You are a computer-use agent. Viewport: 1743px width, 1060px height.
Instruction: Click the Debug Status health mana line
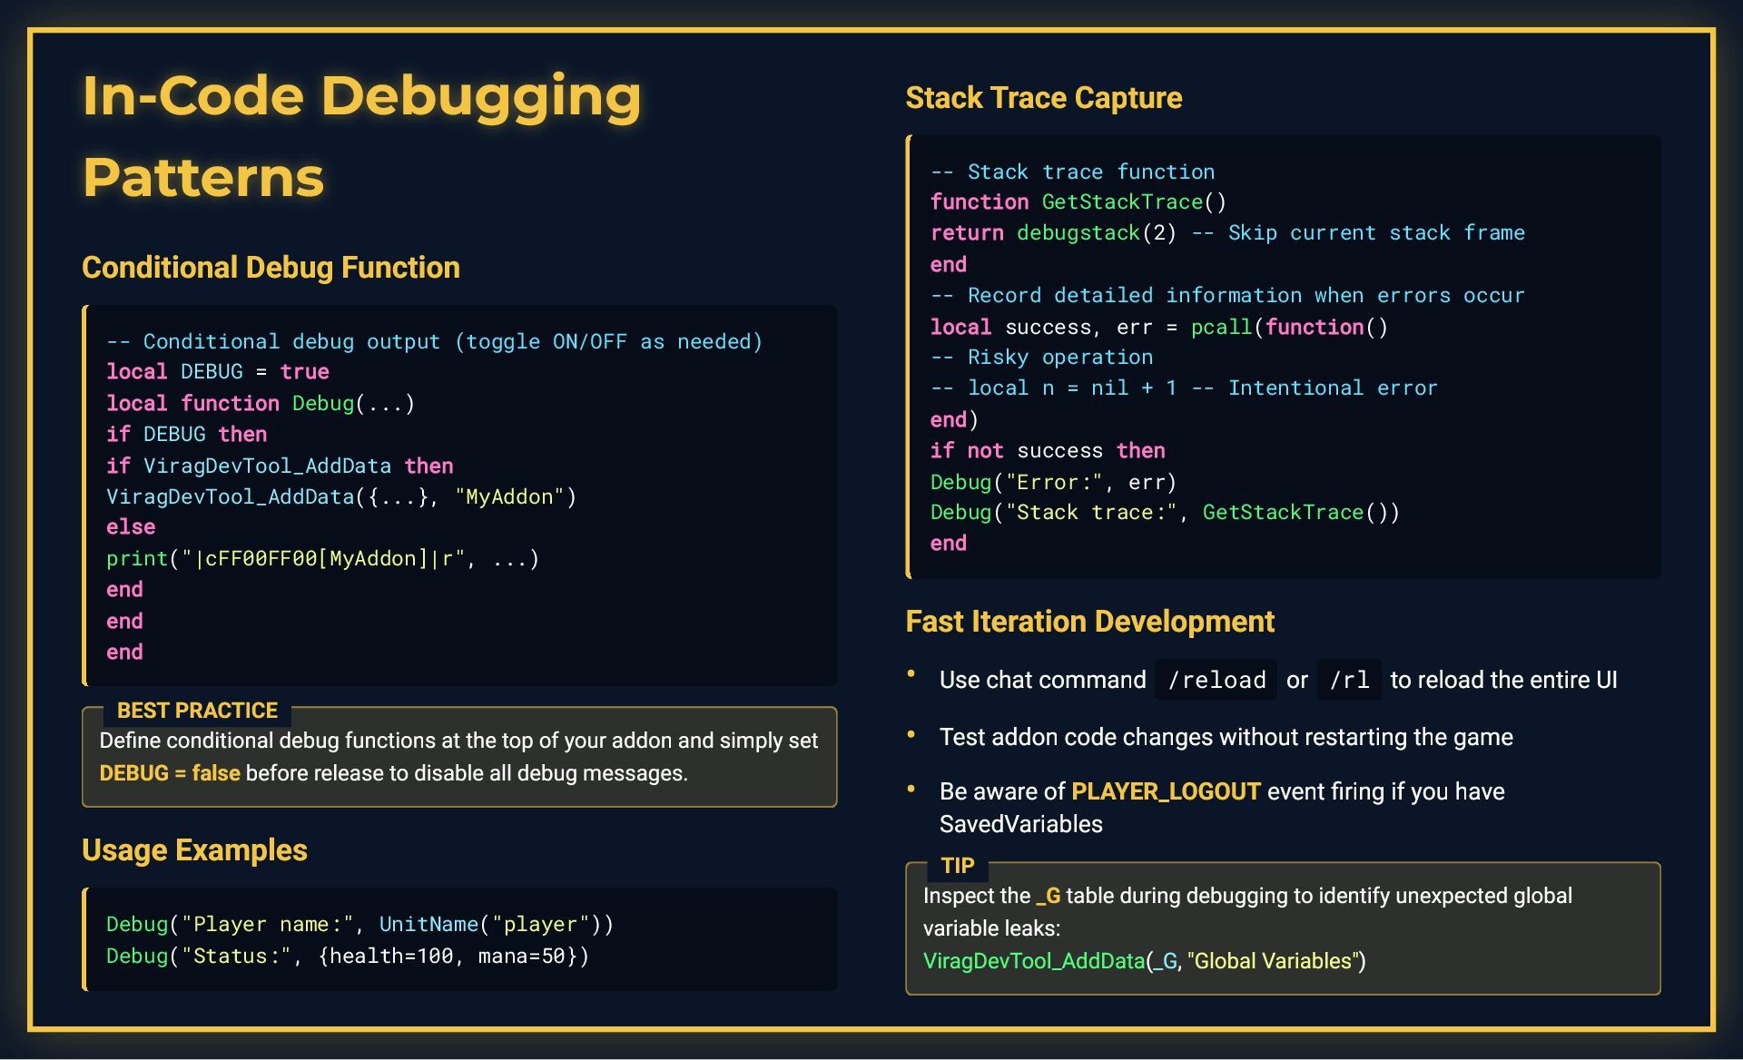click(x=347, y=957)
